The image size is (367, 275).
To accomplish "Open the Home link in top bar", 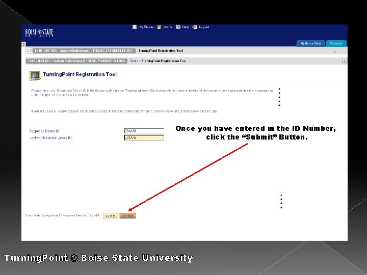I will point(168,27).
